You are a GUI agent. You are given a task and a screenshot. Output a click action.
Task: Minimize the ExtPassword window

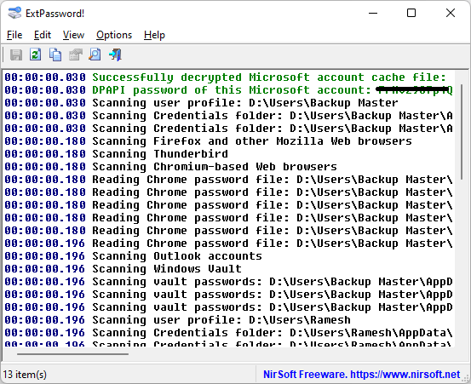373,14
